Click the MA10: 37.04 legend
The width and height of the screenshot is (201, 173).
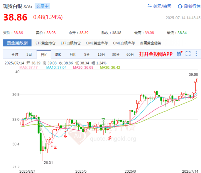point(56,67)
